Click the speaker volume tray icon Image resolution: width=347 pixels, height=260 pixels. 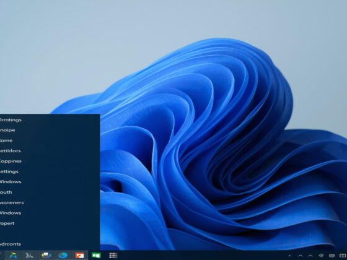(321, 256)
